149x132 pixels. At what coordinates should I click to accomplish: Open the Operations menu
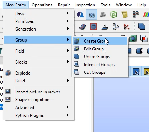(42, 5)
